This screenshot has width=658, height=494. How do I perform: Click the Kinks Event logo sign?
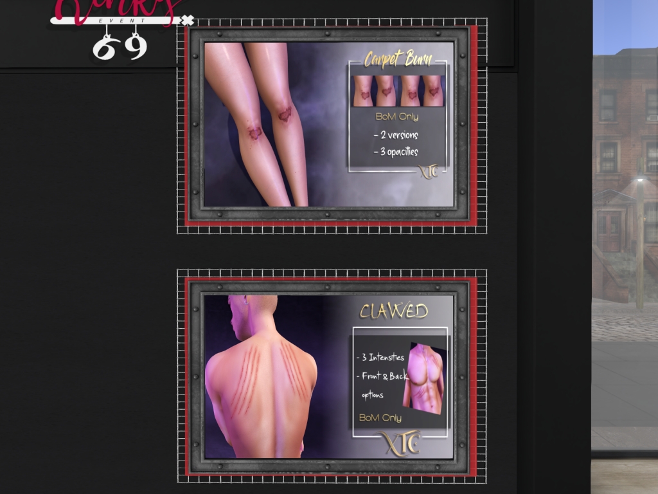(116, 13)
